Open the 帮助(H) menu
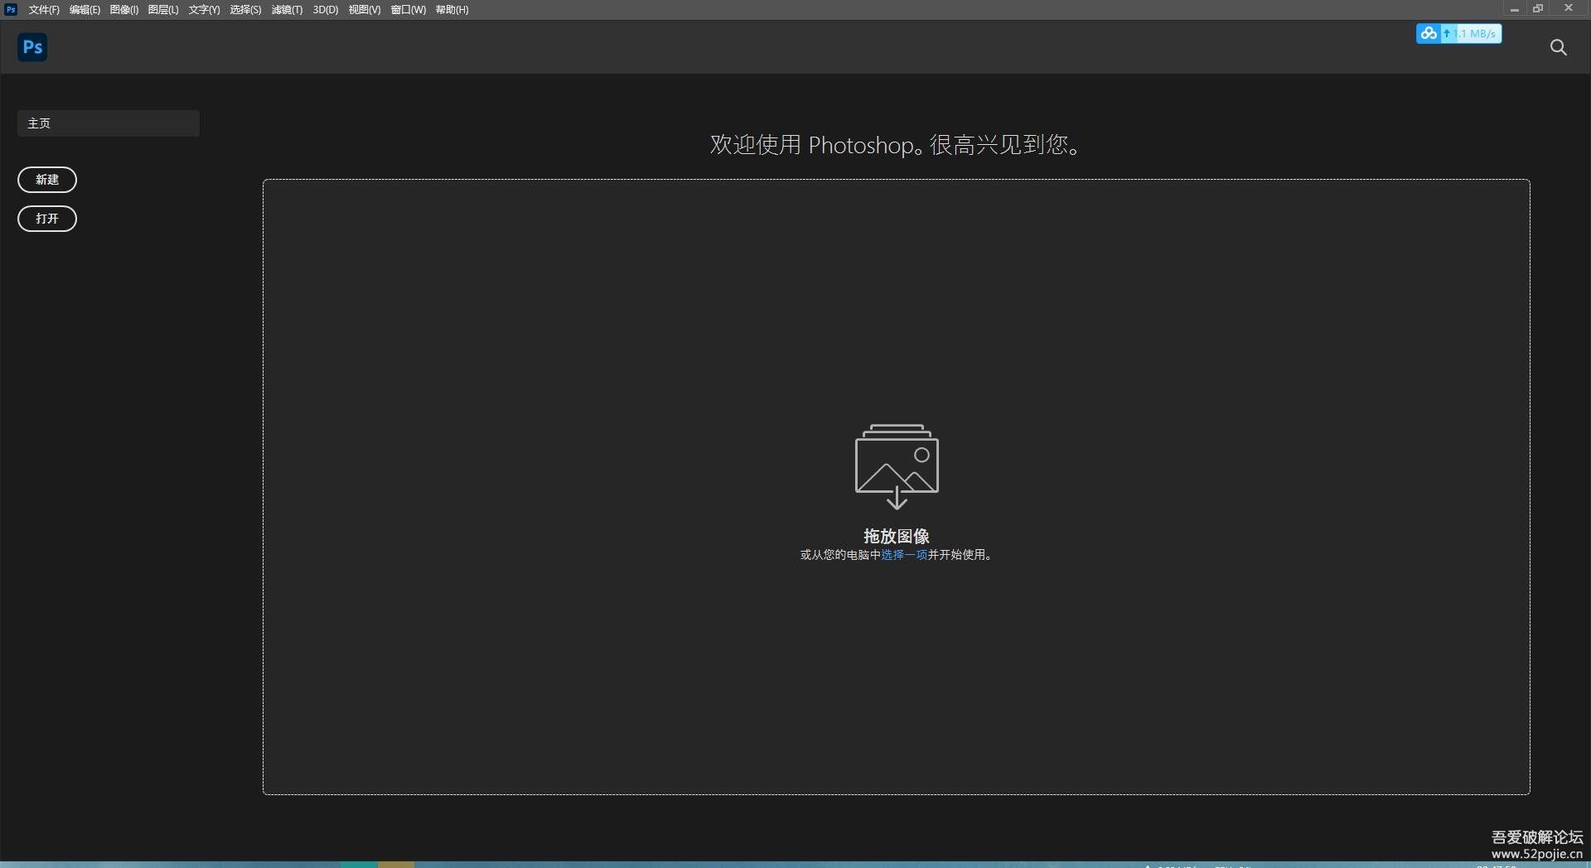 [x=452, y=10]
